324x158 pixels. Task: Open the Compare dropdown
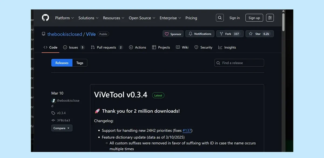pos(62,128)
